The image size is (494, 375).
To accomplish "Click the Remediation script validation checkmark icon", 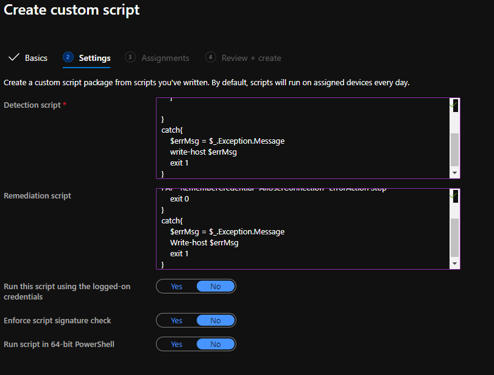I will coord(453,196).
